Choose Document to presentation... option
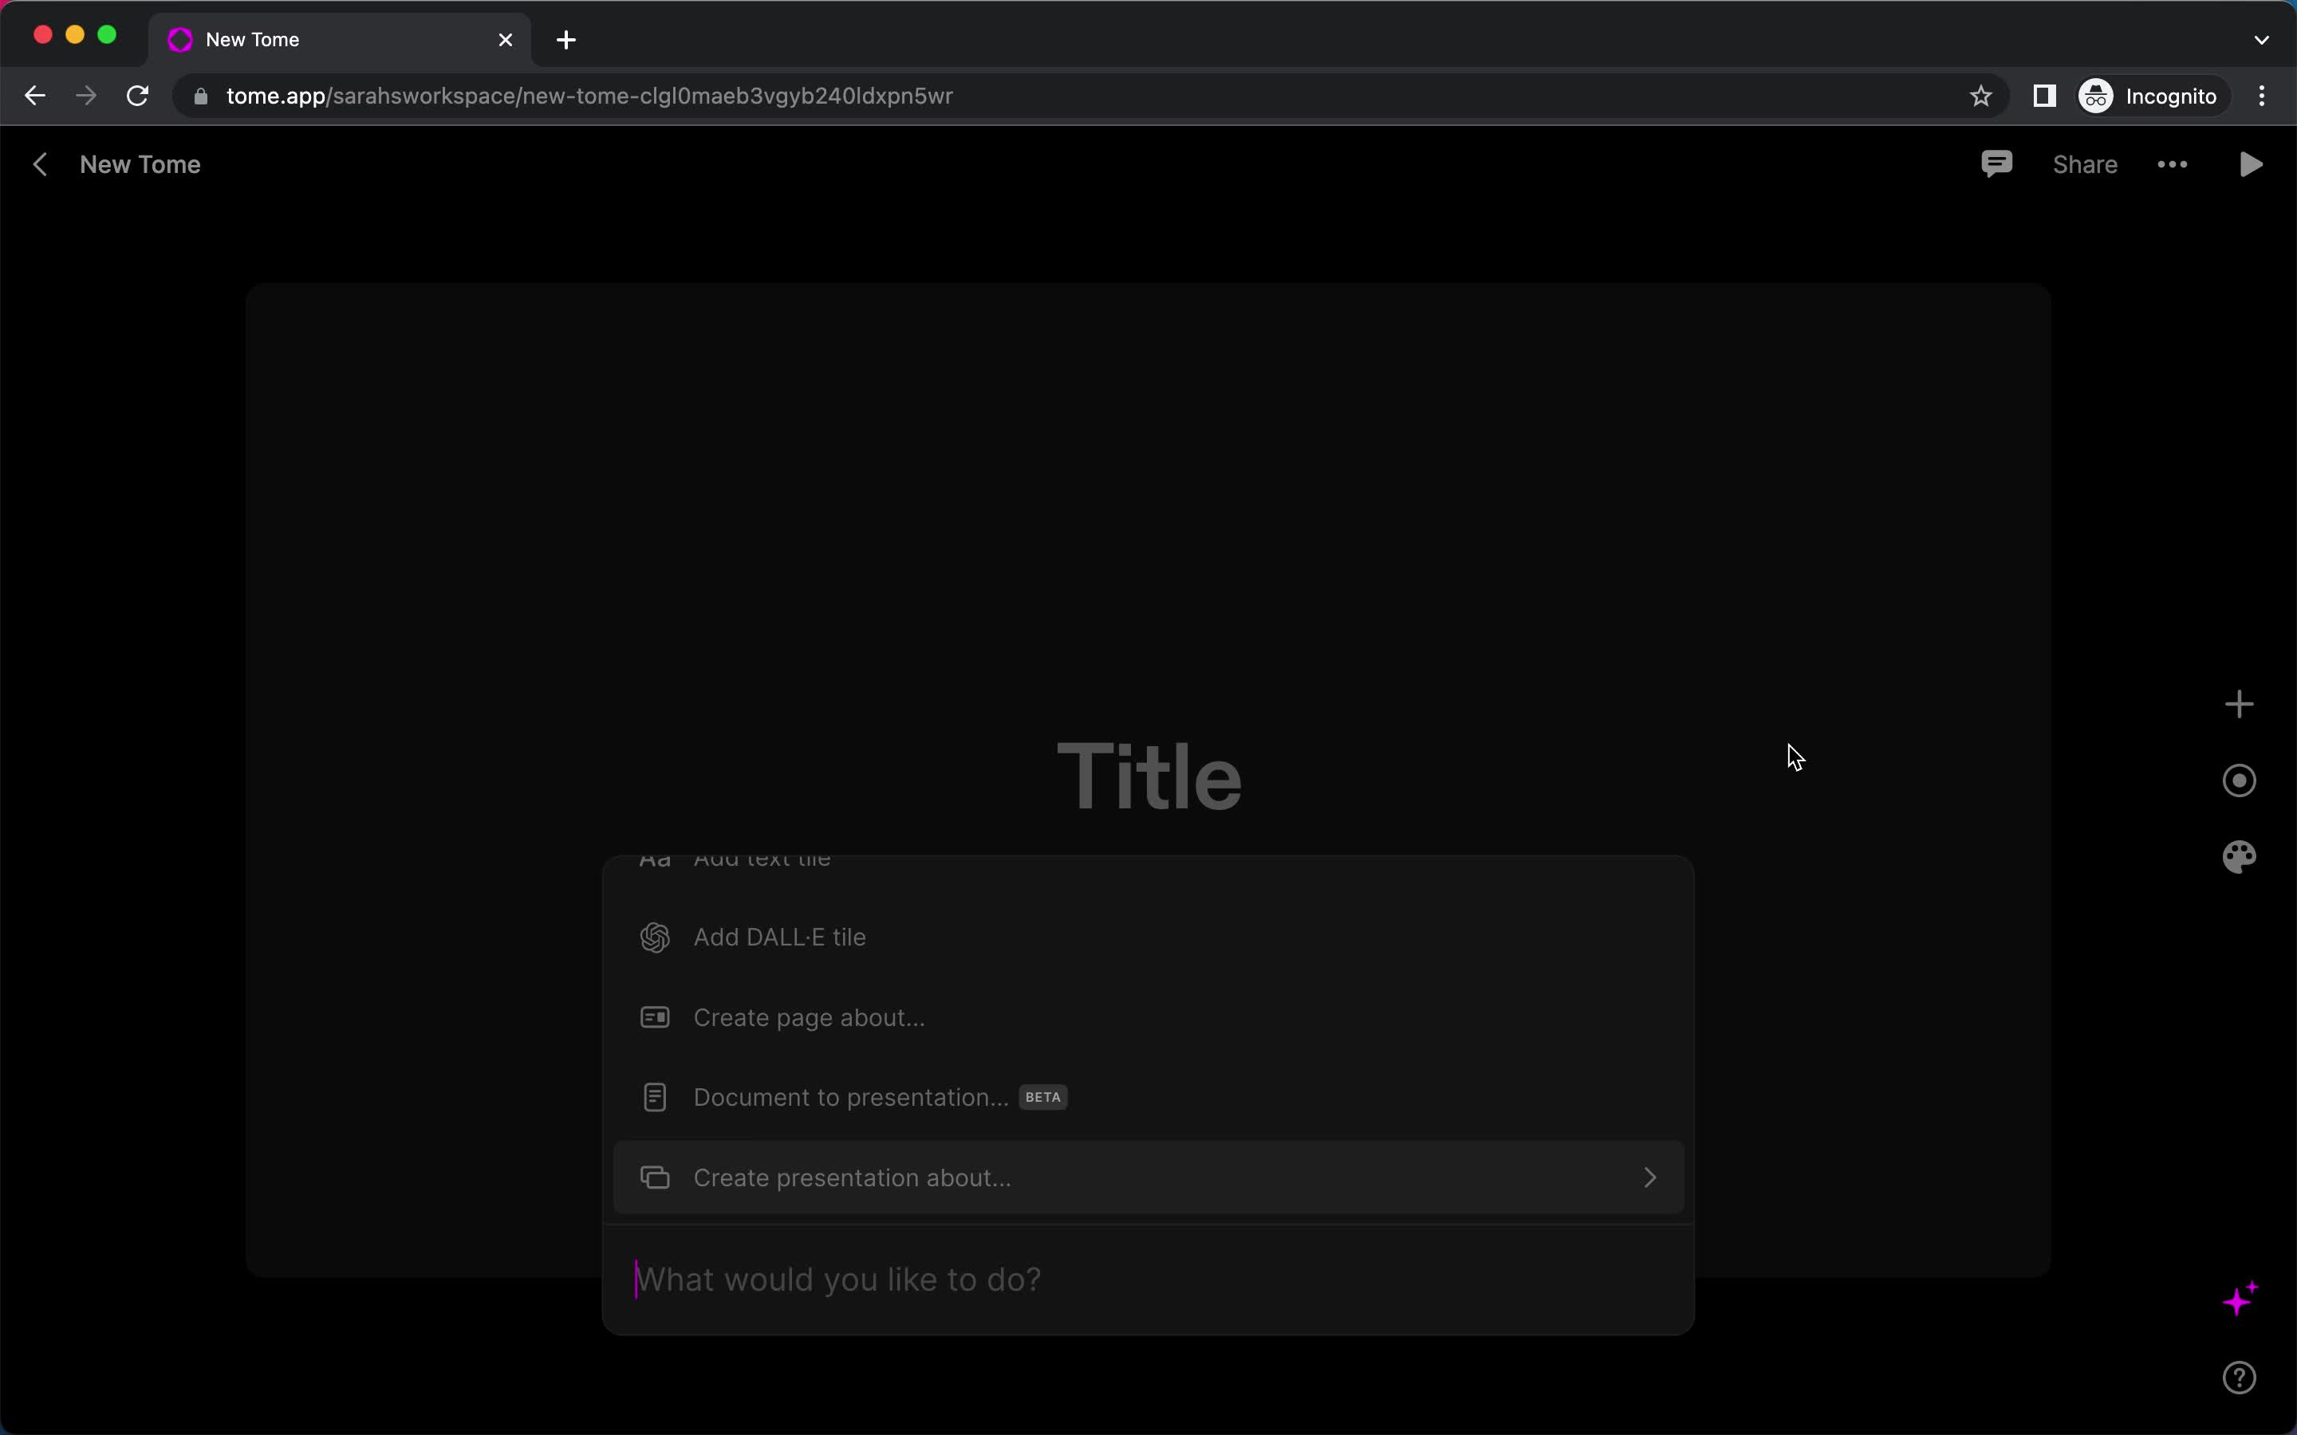The image size is (2297, 1435). coord(1148,1097)
